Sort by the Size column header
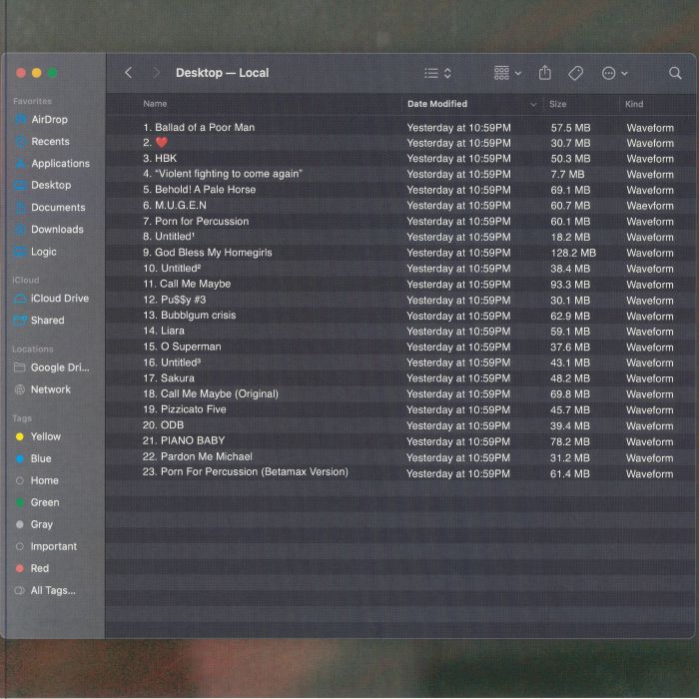Viewport: 699px width, 699px height. (x=557, y=104)
